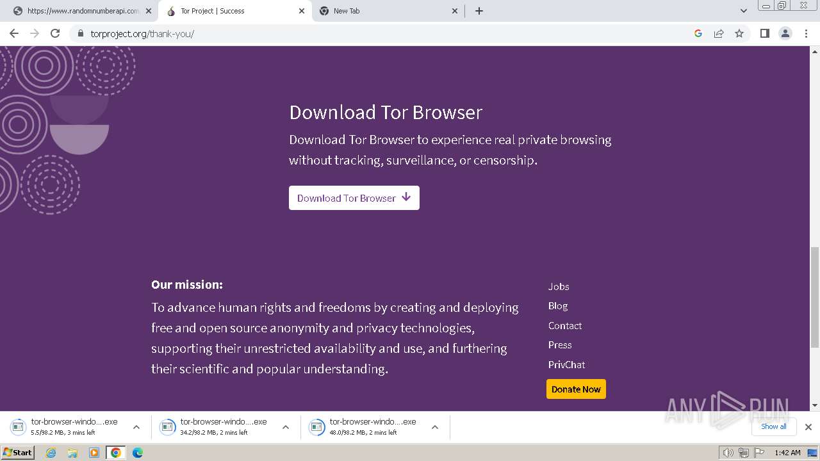820x461 pixels.
Task: Open a new tab with plus button
Action: [x=479, y=11]
